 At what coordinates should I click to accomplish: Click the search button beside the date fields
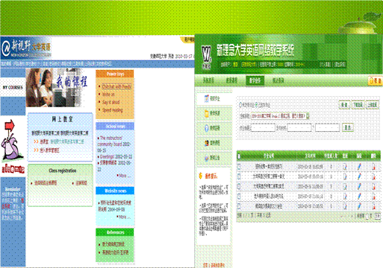[x=348, y=128]
